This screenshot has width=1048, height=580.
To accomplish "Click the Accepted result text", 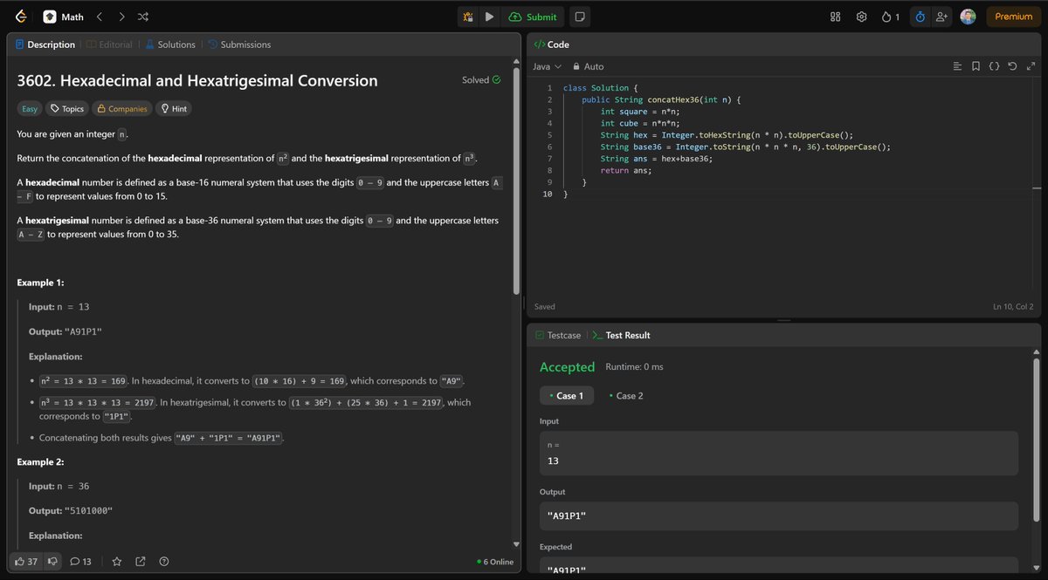I will tap(567, 367).
